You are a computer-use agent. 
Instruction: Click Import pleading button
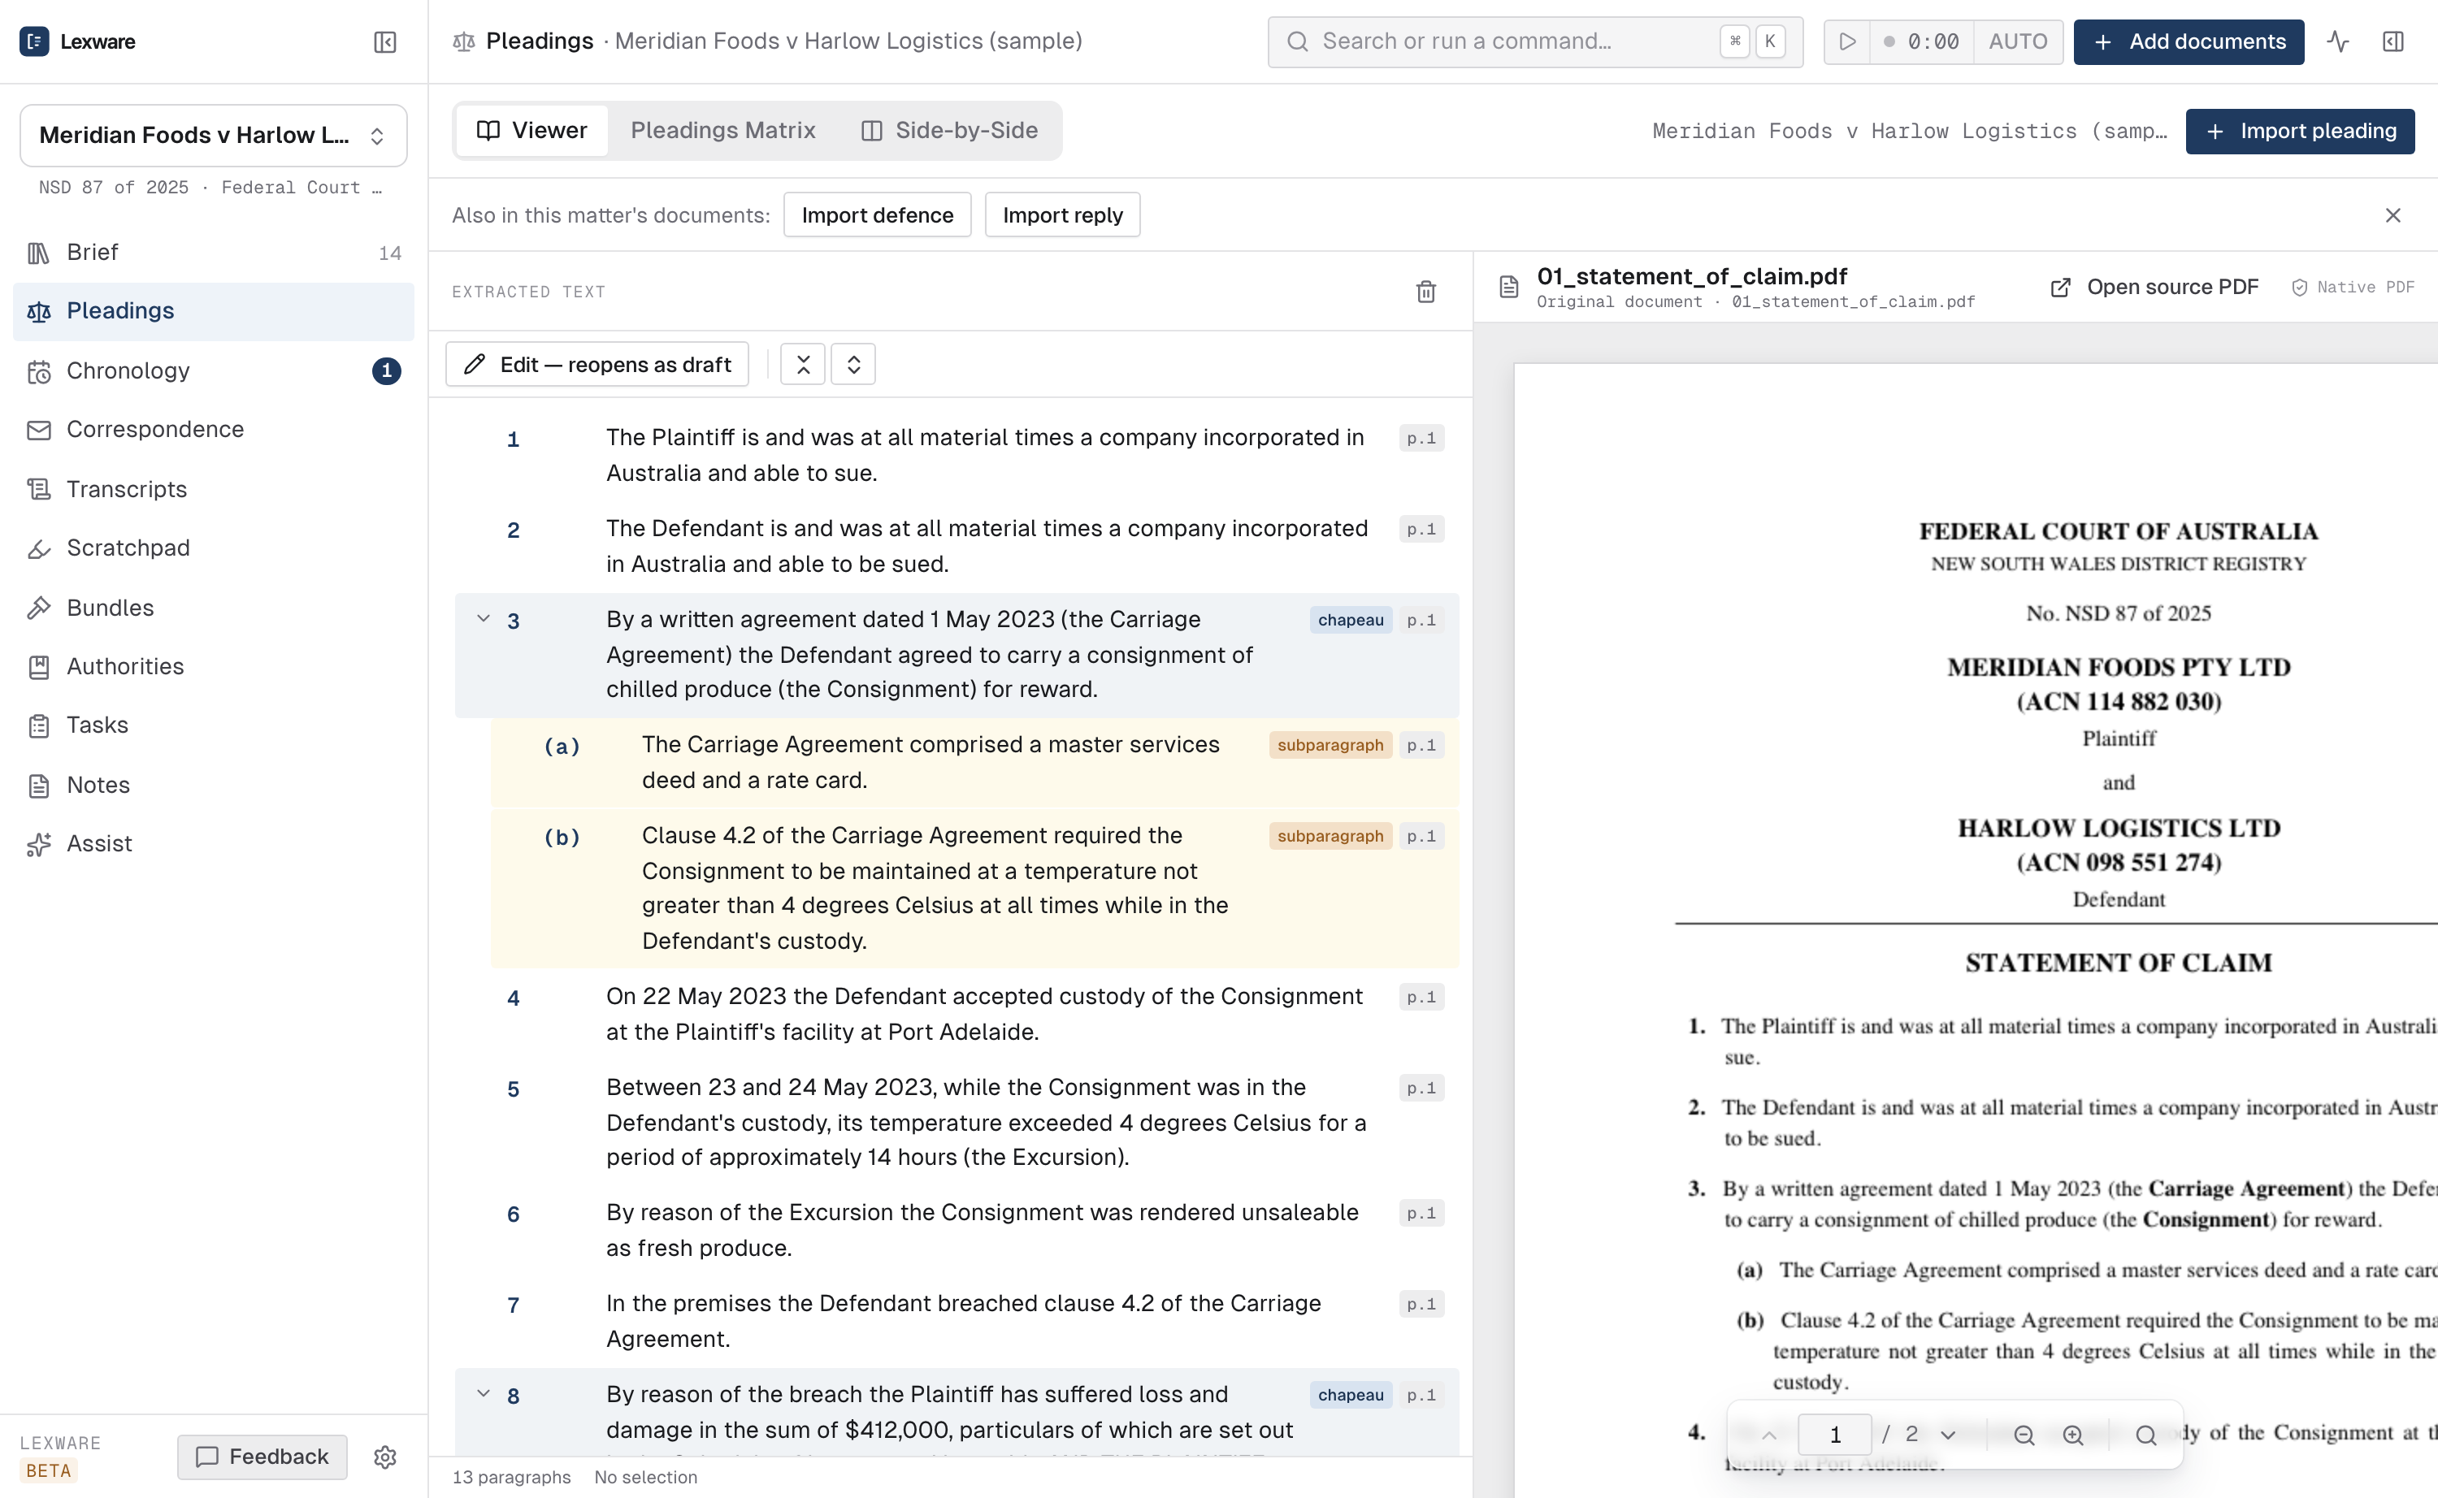point(2299,131)
